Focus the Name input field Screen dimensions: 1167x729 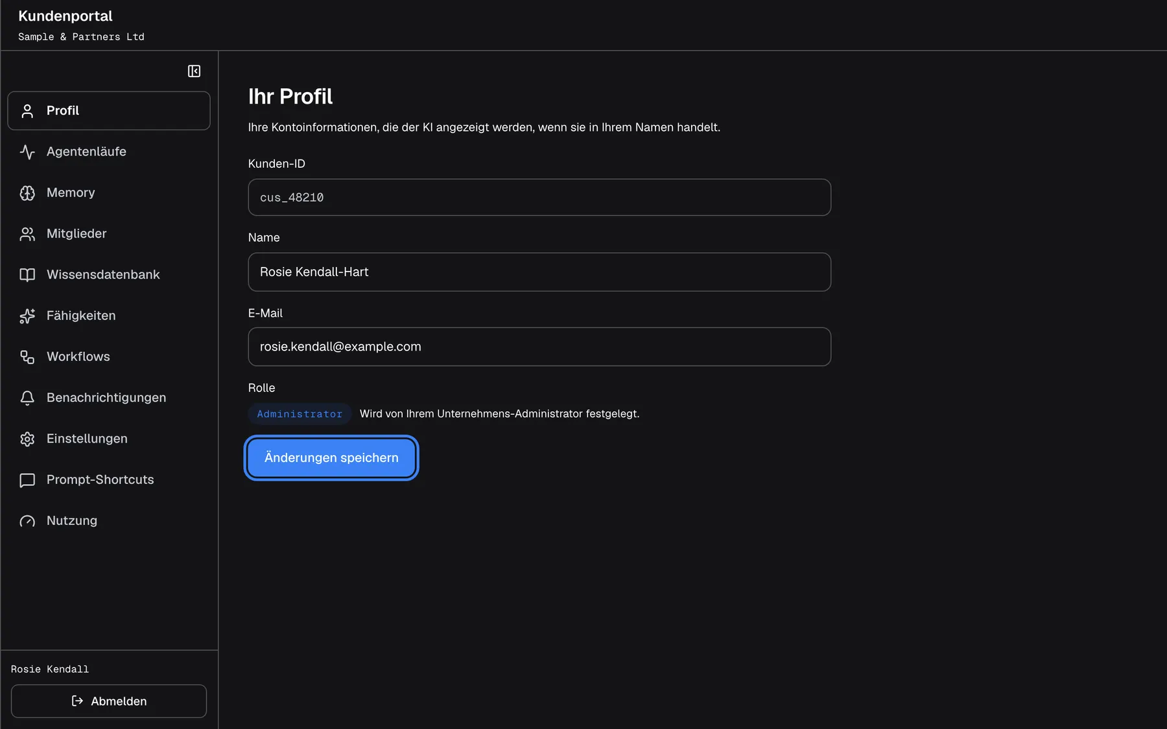point(539,272)
